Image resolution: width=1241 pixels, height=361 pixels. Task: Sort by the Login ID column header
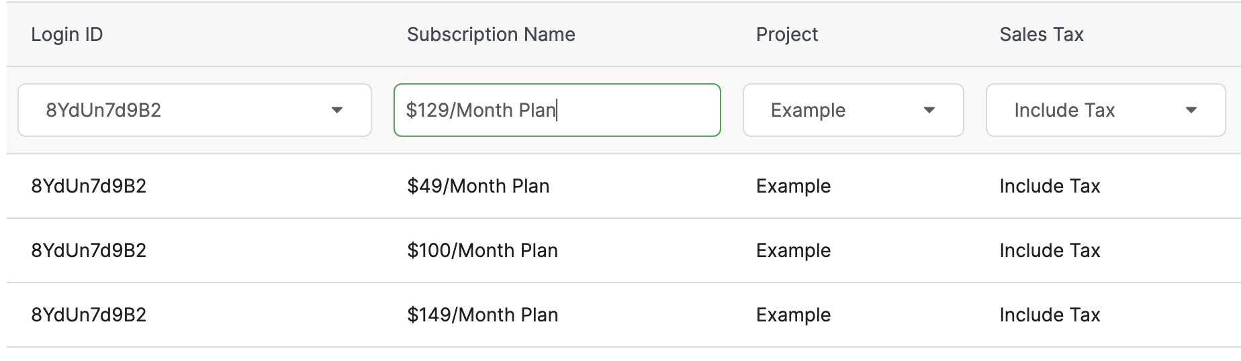click(67, 34)
